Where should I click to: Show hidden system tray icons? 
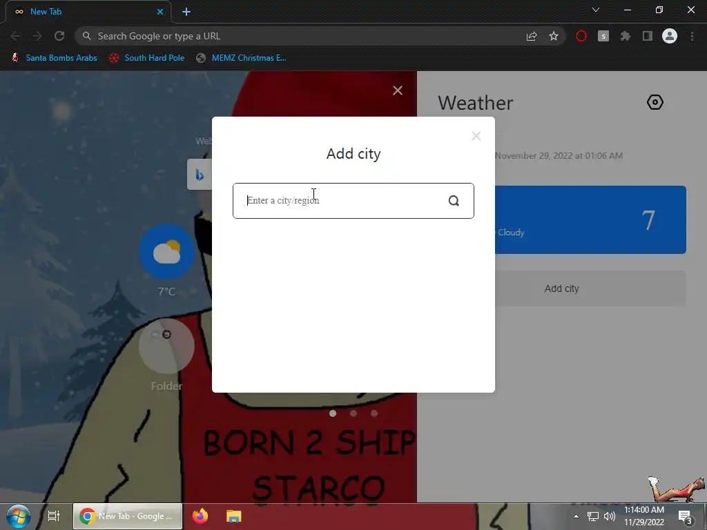[576, 516]
